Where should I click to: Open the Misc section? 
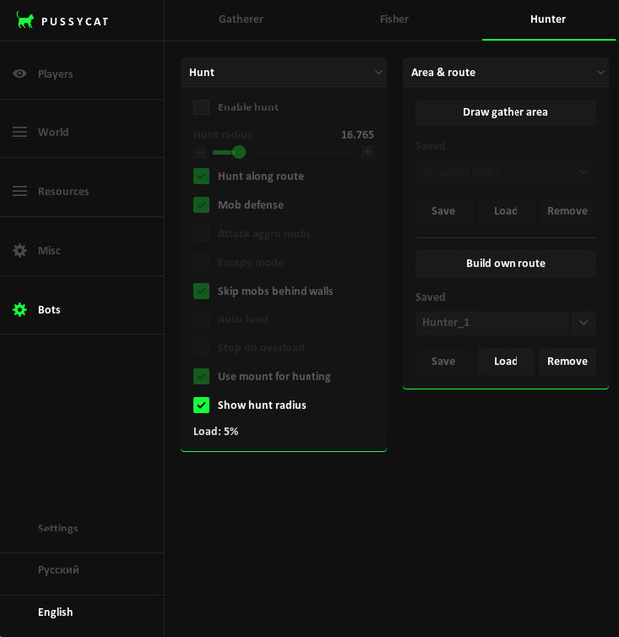click(x=82, y=250)
